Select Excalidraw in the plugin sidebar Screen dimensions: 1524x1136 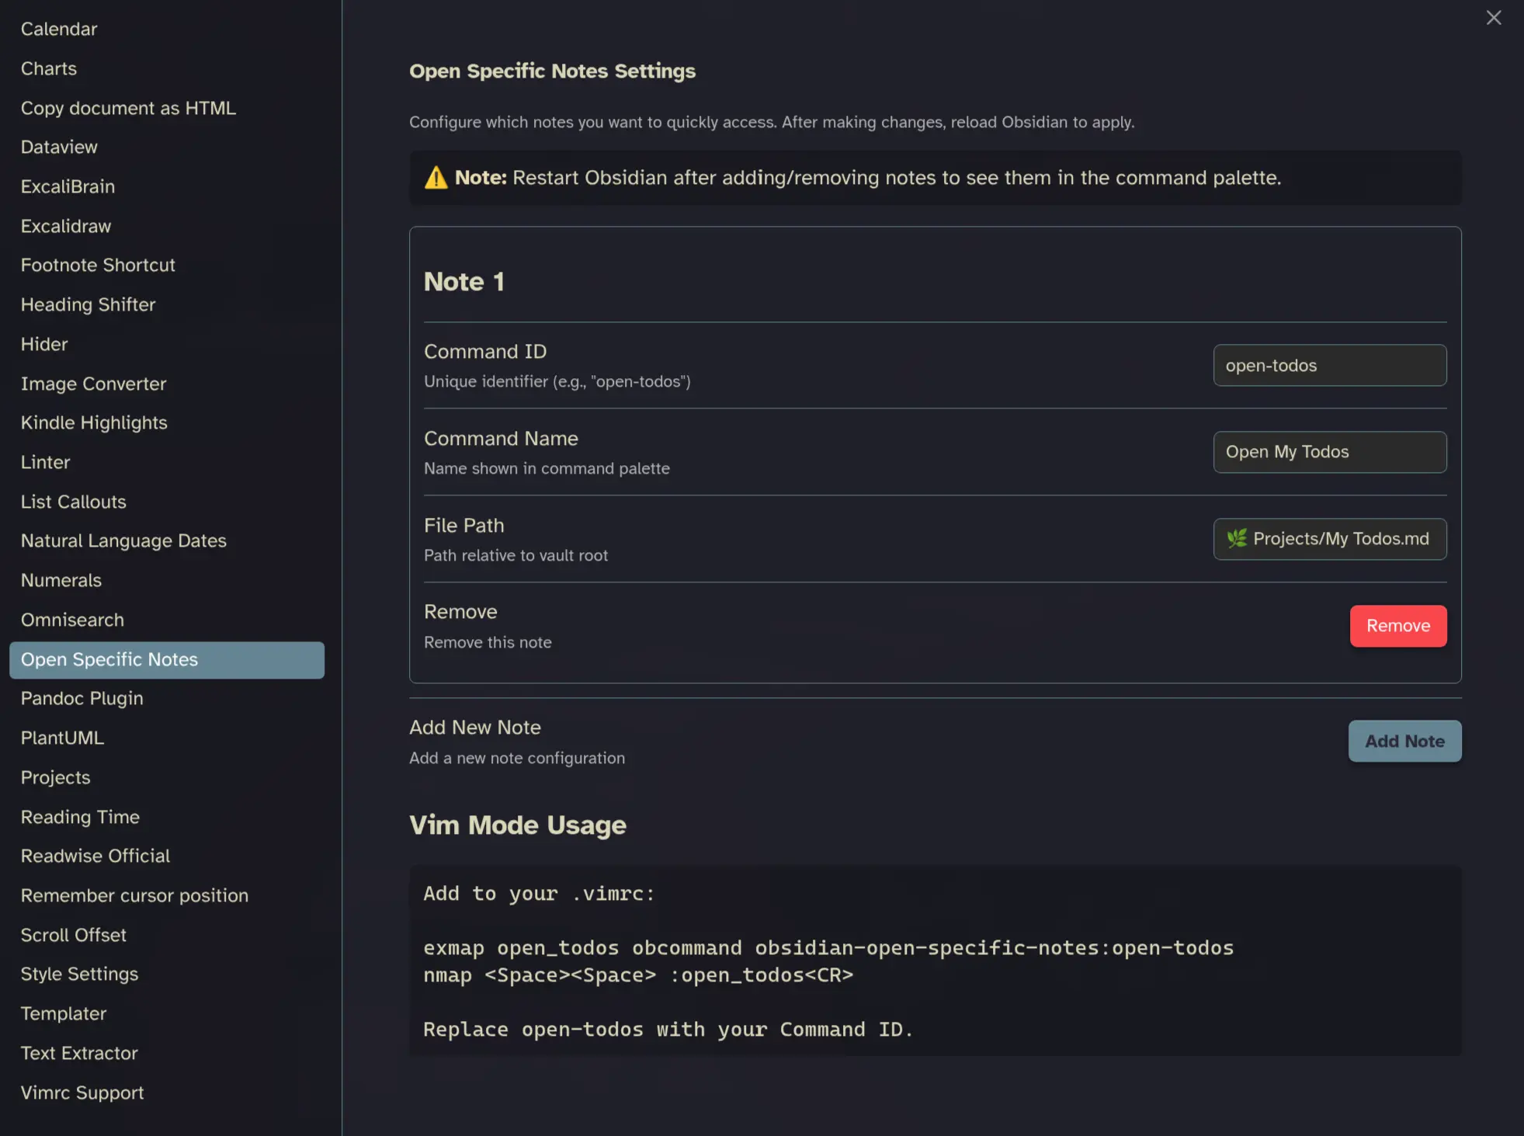66,226
